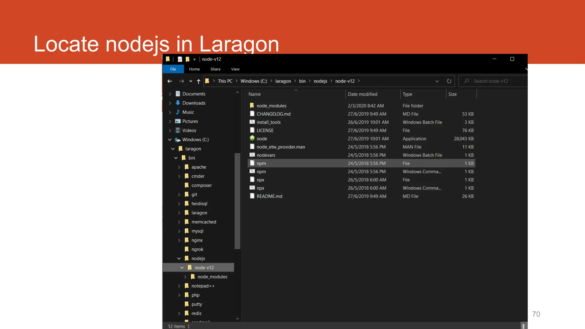Select the LICENSE file icon

tap(252, 130)
